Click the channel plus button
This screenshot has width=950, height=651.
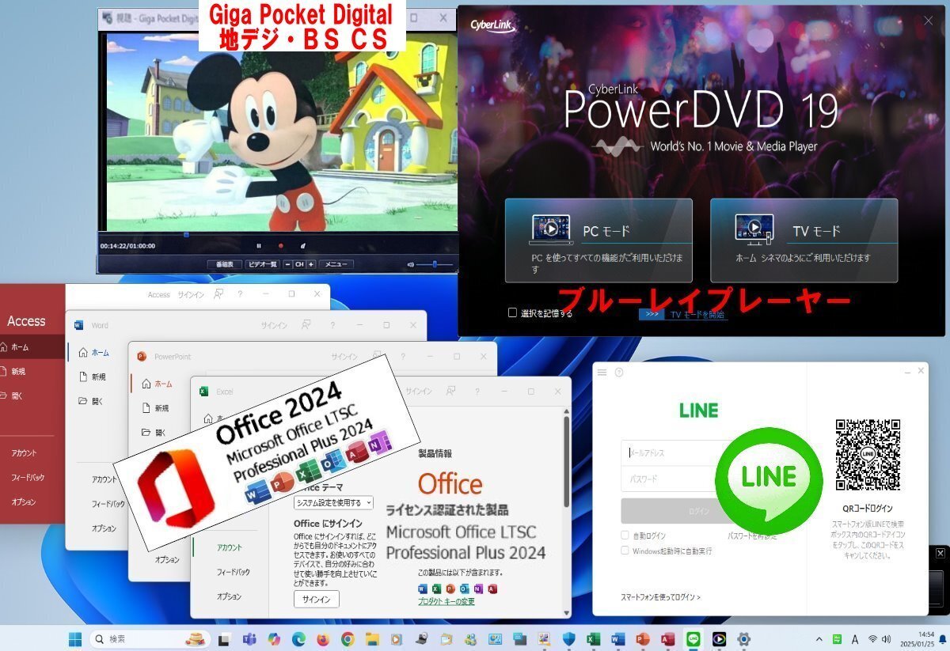[311, 264]
